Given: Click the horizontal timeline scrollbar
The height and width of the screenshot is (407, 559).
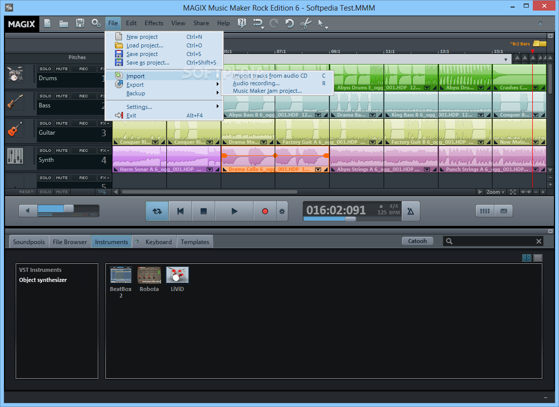Looking at the screenshot, I should [210, 192].
